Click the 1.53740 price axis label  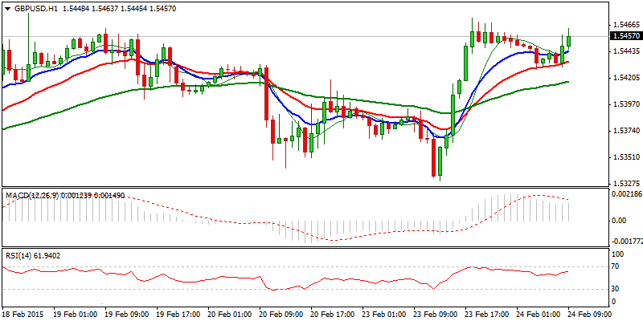click(626, 131)
